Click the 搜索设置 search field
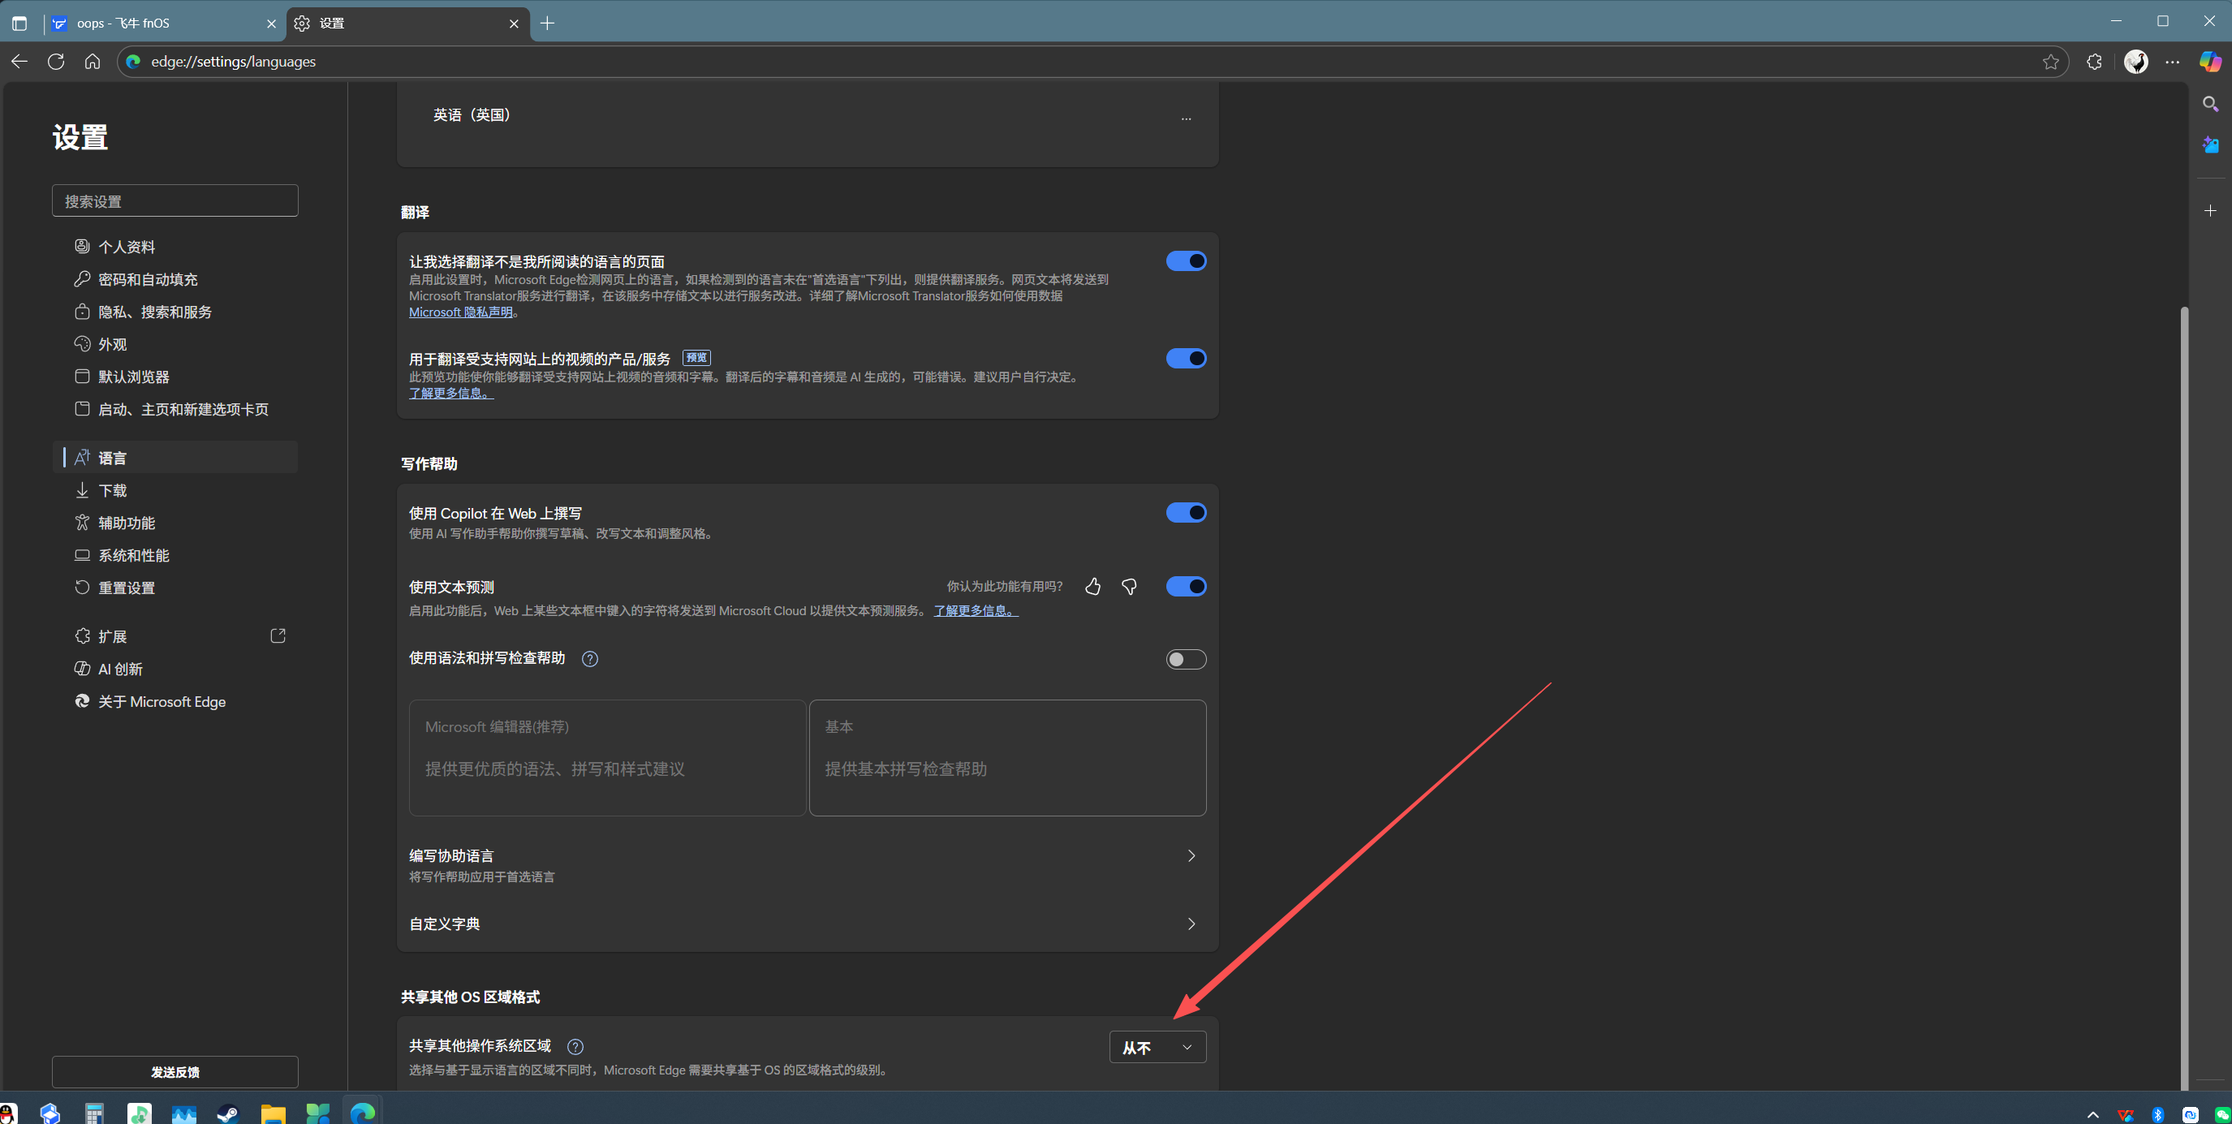2232x1124 pixels. pos(175,201)
